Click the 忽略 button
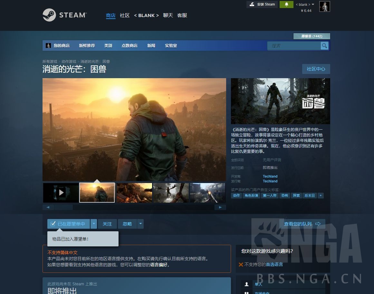Image resolution: width=374 pixels, height=294 pixels. click(x=127, y=224)
